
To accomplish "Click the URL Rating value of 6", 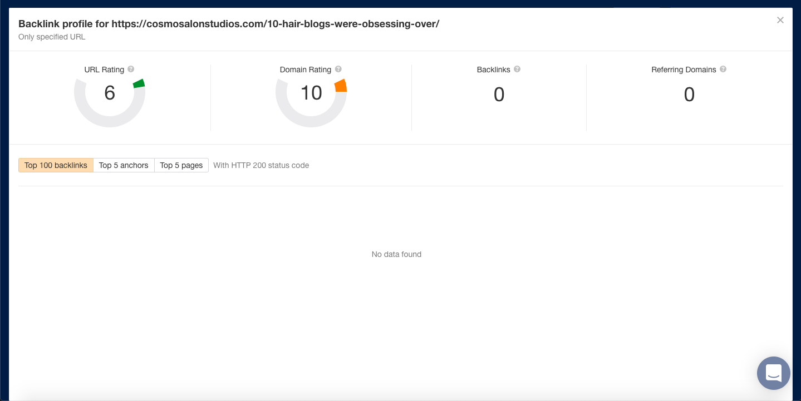I will (110, 93).
